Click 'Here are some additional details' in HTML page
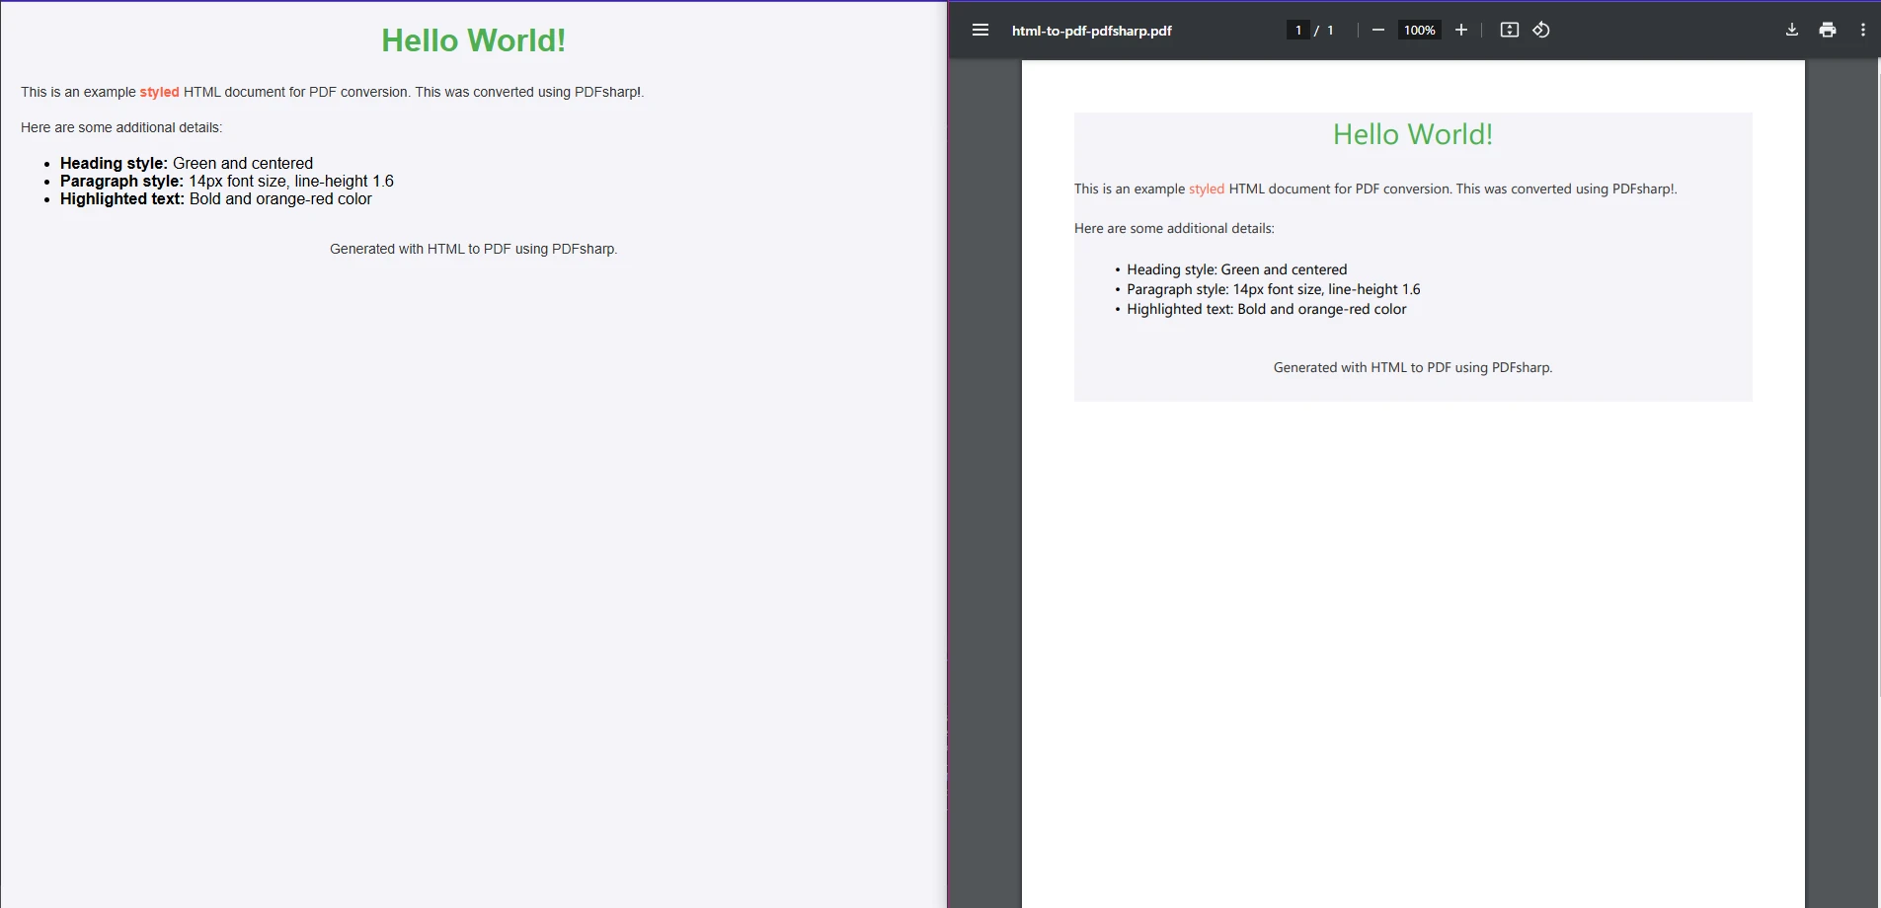This screenshot has width=1881, height=908. click(x=121, y=127)
